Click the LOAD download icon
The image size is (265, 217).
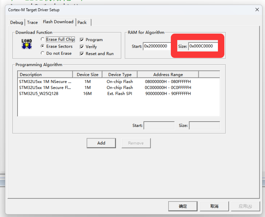tap(27, 44)
